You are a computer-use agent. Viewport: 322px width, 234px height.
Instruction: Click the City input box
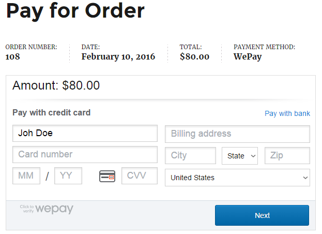pyautogui.click(x=190, y=155)
